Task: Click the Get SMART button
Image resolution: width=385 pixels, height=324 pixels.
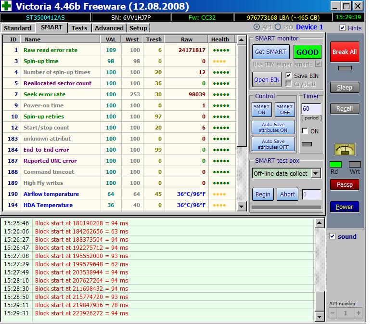Action: pos(270,52)
